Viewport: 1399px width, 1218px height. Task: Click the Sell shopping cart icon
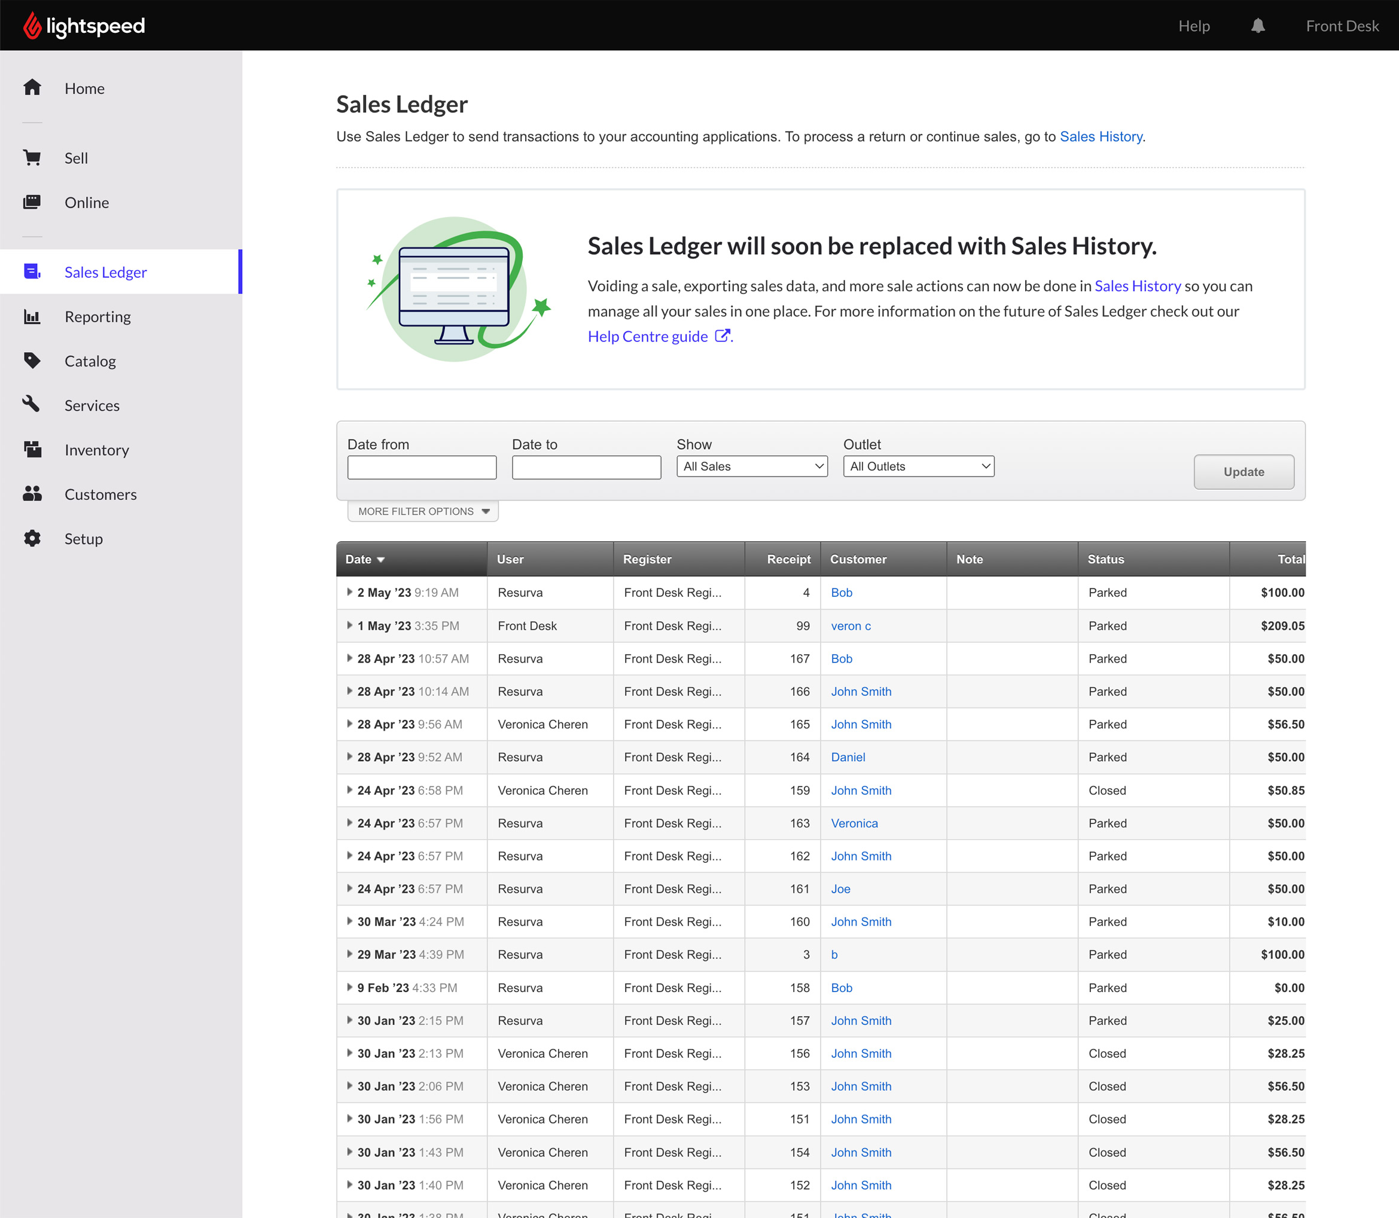(32, 158)
